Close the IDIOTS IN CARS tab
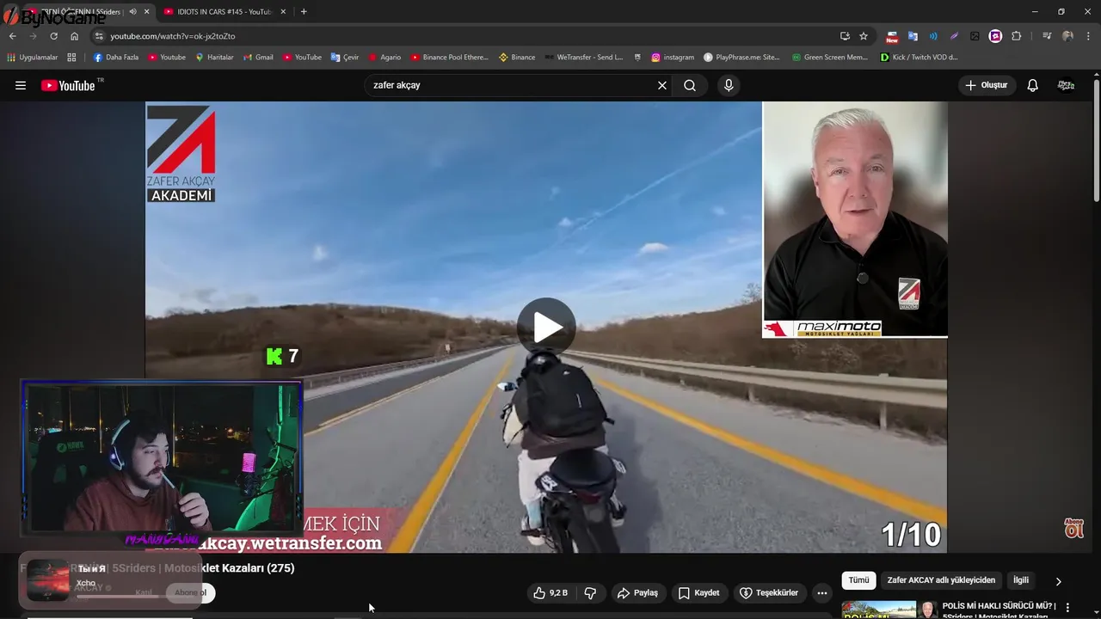This screenshot has width=1101, height=619. [x=283, y=12]
